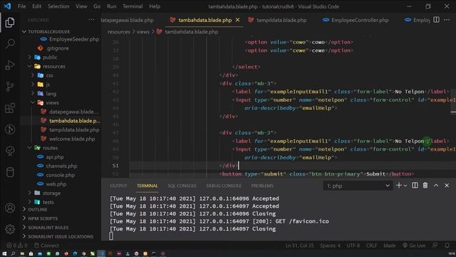Screen dimensions: 456x257
Task: Open web.php in the explorer
Action: (x=56, y=184)
